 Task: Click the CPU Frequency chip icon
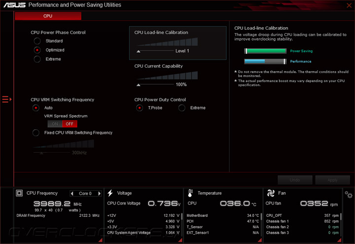pos(19,193)
